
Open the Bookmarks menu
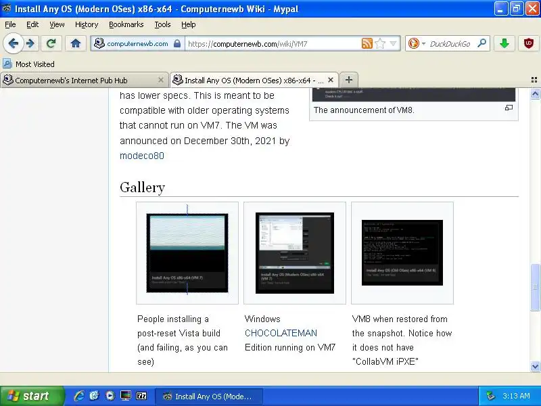tap(126, 24)
